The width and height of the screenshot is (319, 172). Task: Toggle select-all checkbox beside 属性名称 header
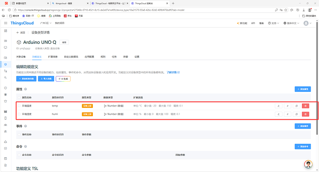point(19,98)
